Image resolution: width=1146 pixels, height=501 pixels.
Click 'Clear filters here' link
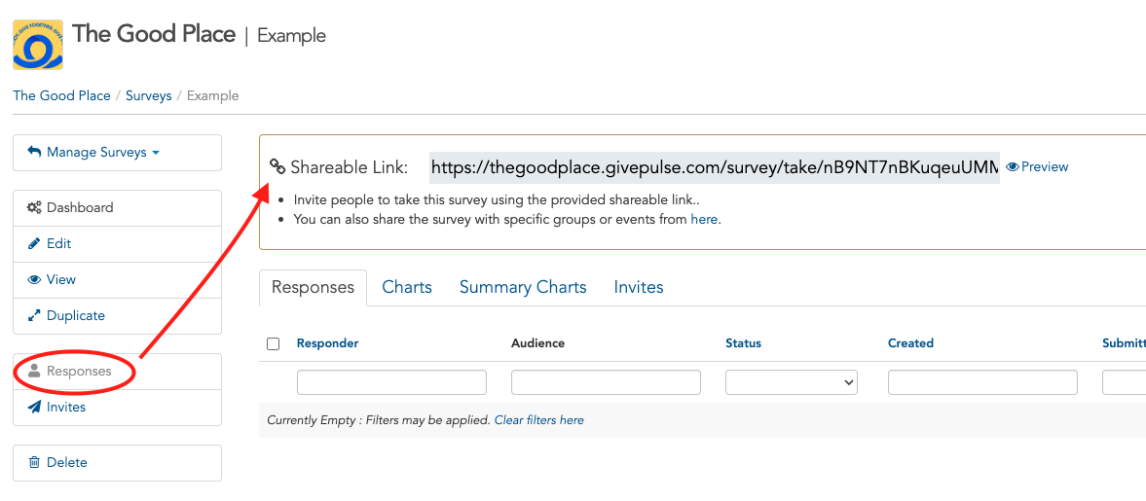[x=539, y=420]
